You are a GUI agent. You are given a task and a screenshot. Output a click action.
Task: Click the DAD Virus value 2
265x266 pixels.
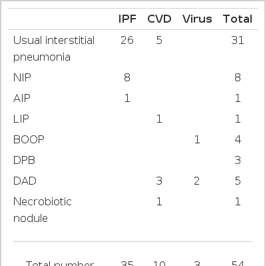click(x=197, y=181)
